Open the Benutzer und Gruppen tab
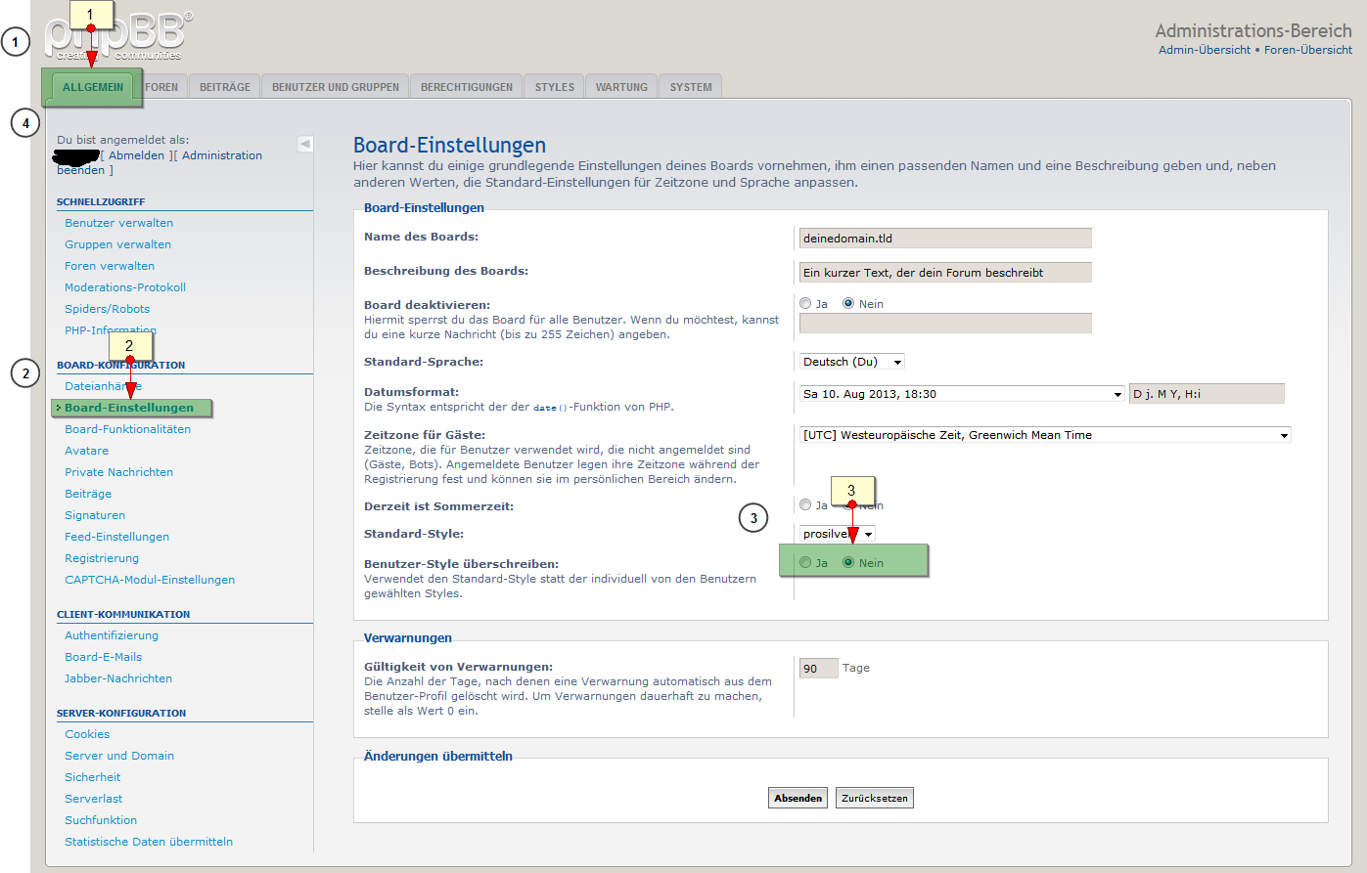The width and height of the screenshot is (1367, 873). coord(335,87)
